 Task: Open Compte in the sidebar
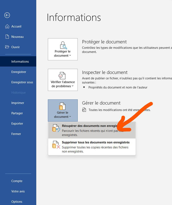coord(18,181)
